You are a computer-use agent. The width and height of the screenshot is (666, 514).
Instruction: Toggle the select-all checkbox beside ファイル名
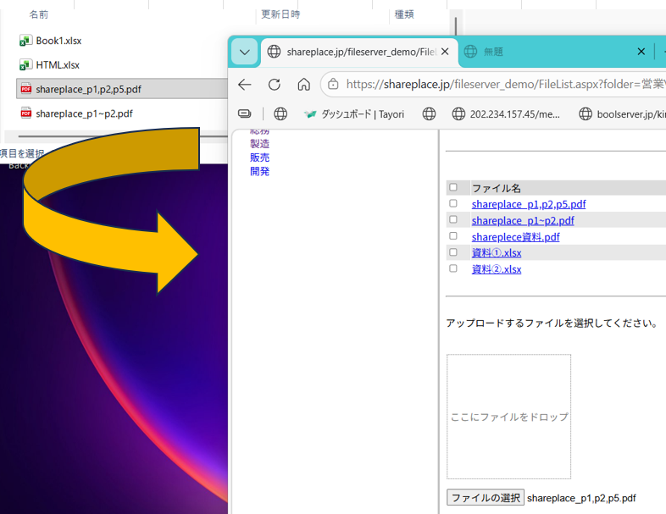(453, 187)
